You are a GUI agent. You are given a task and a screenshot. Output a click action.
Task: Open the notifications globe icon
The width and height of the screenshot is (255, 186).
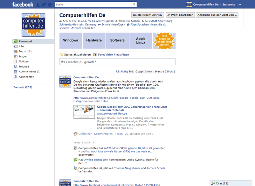tap(50, 5)
